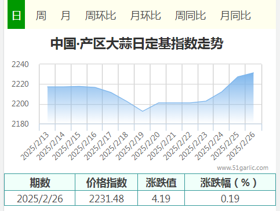This screenshot has width=280, height=211.
Task: Click the 2025/2/25 data point on chart
Action: (x=238, y=77)
